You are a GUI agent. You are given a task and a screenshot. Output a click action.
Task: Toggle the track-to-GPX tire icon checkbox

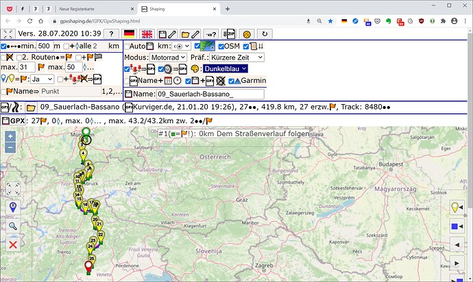tap(161, 69)
